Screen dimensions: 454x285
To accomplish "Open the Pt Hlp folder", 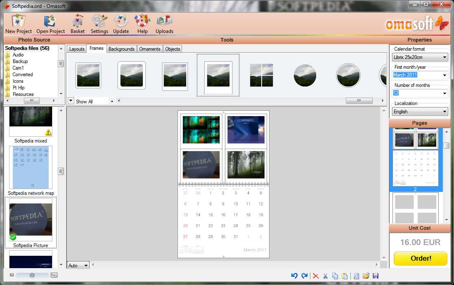I will [x=19, y=88].
